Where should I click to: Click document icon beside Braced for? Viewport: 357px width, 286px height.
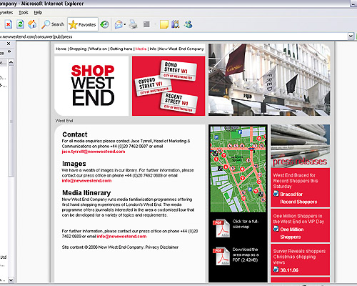pyautogui.click(x=276, y=194)
